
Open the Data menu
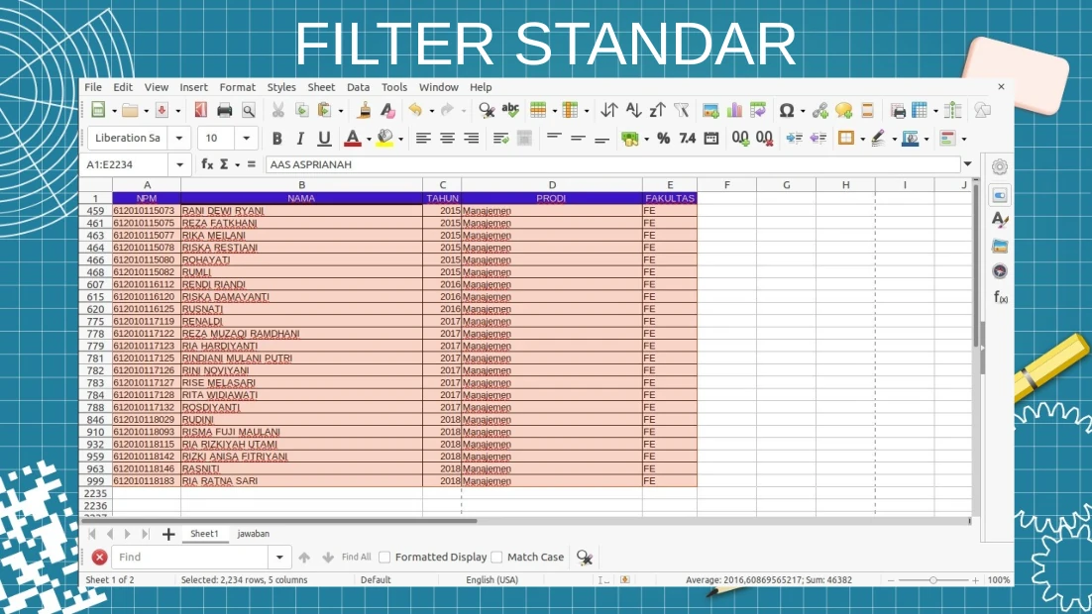click(358, 87)
